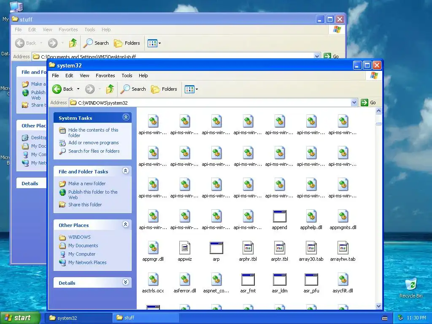Select asr_ldm executable

click(279, 283)
